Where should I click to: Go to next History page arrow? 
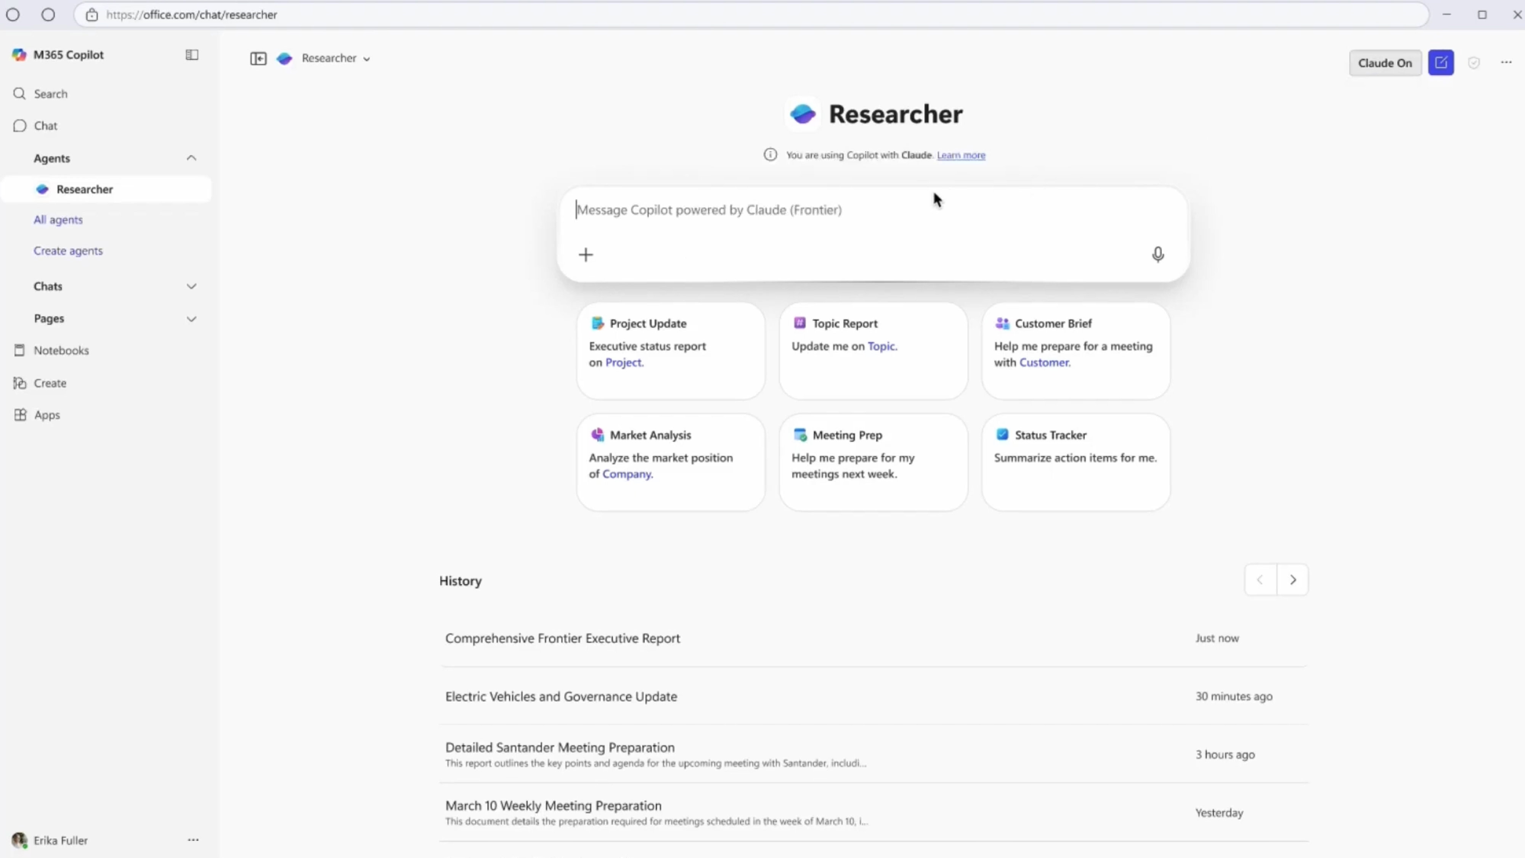(x=1292, y=580)
